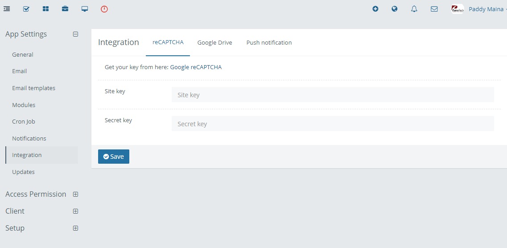Open the tasks checkmark icon
The image size is (507, 248).
pyautogui.click(x=26, y=9)
